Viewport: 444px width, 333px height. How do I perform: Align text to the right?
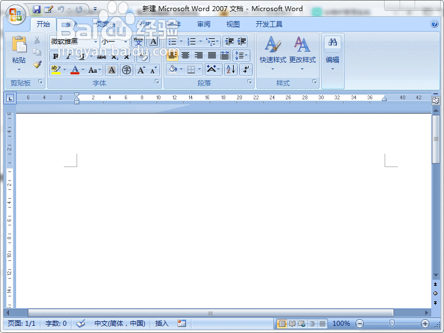199,55
